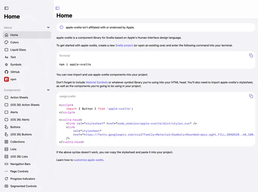258x192 pixels.
Task: Follow the customize apple-svelte link
Action: click(88, 160)
